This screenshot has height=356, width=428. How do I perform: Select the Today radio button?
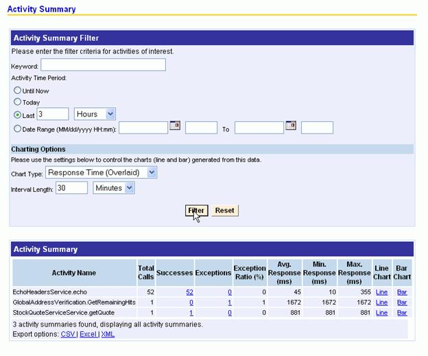(17, 102)
